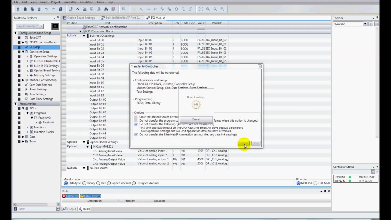Click the Toolbox search input field
The width and height of the screenshot is (391, 220).
348,24
